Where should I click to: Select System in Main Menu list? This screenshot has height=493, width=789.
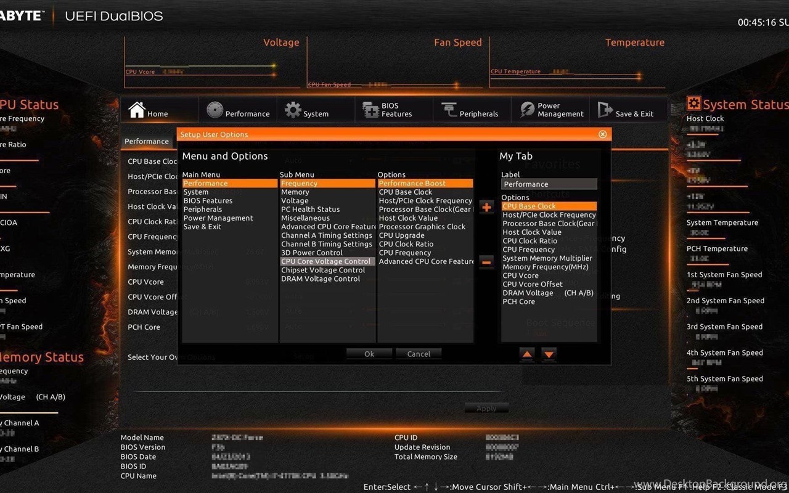tap(230, 192)
